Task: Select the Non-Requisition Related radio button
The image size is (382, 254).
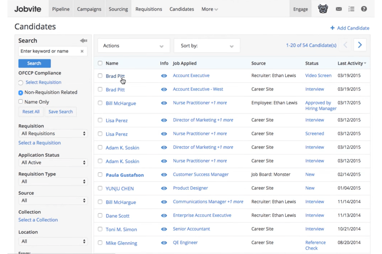Action: [x=21, y=92]
